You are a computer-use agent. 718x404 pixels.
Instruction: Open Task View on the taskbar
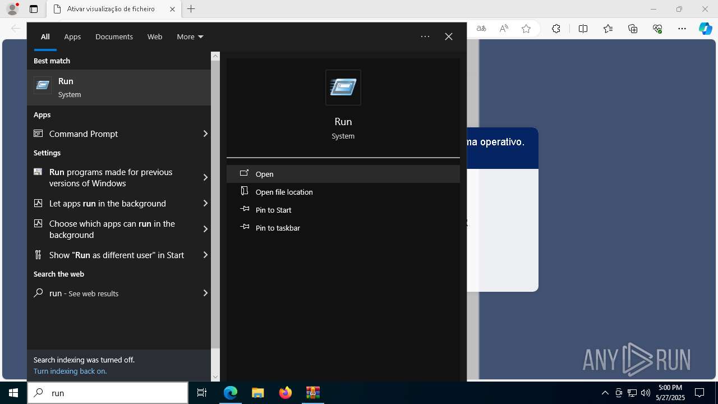pyautogui.click(x=202, y=393)
